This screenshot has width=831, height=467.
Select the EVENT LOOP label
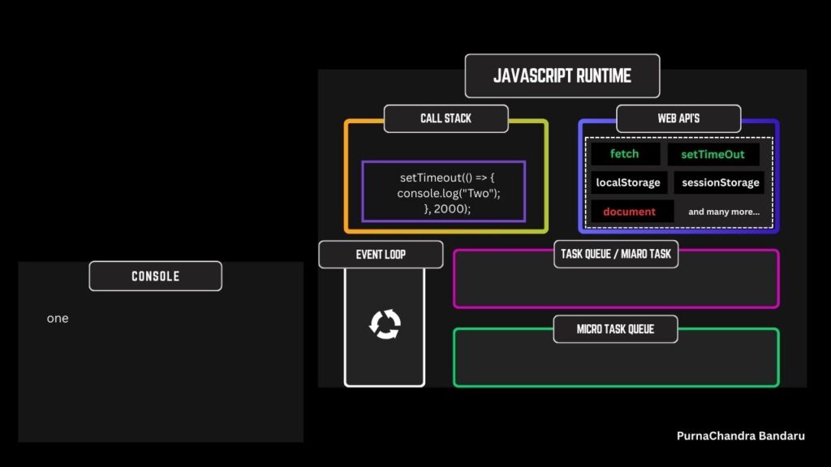point(381,254)
